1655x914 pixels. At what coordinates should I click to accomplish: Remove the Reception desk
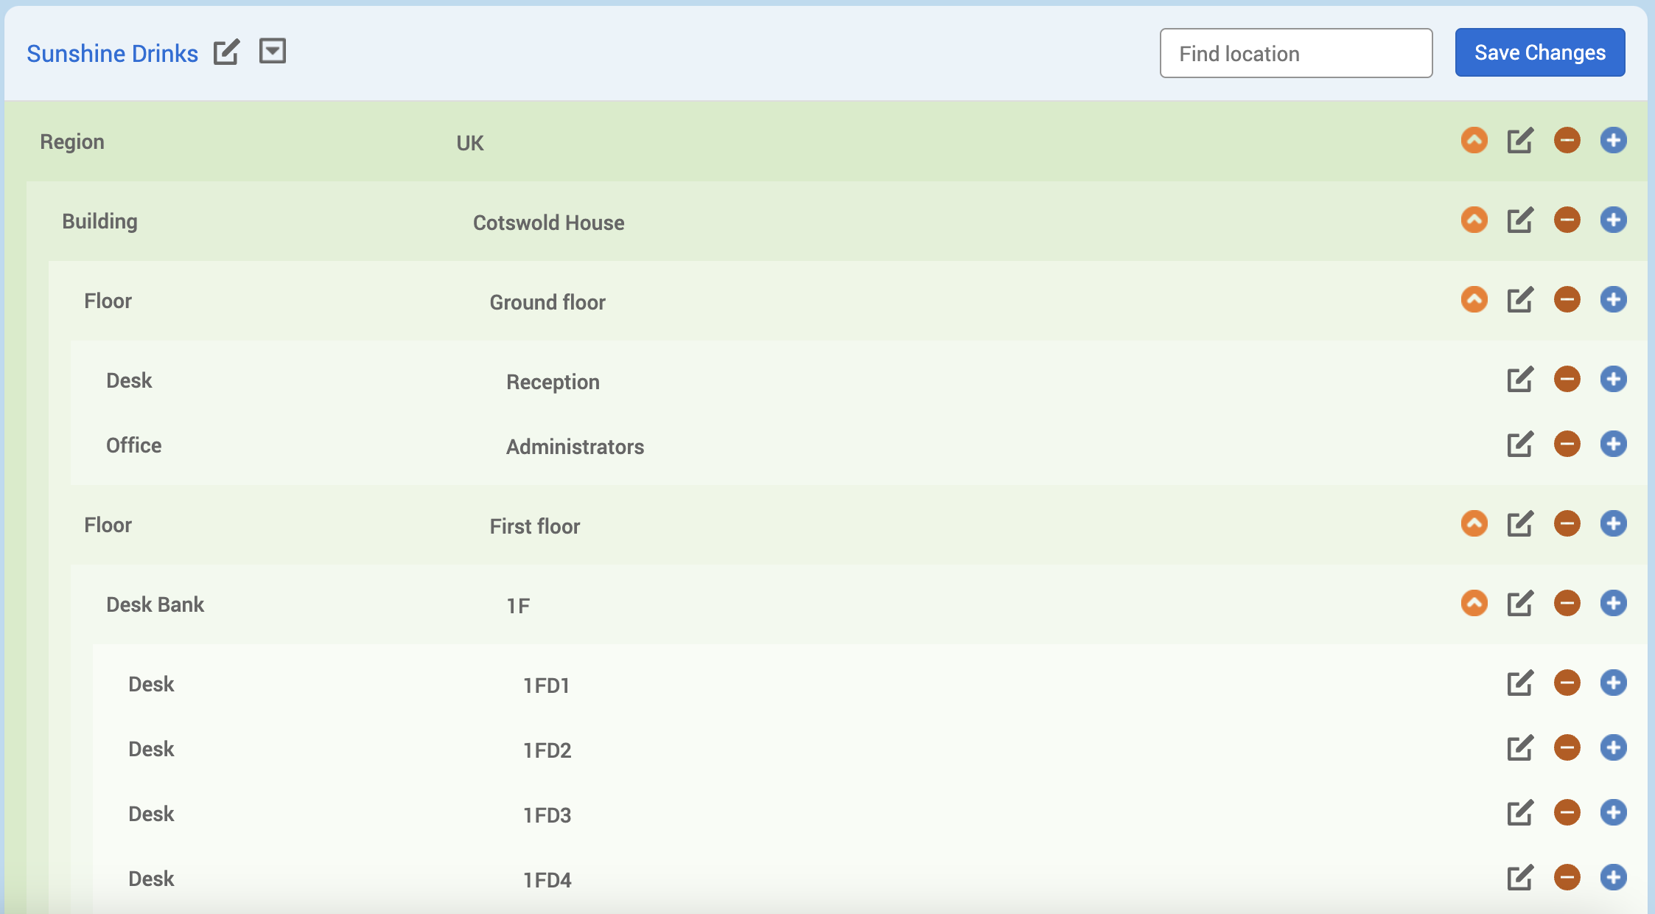tap(1567, 379)
